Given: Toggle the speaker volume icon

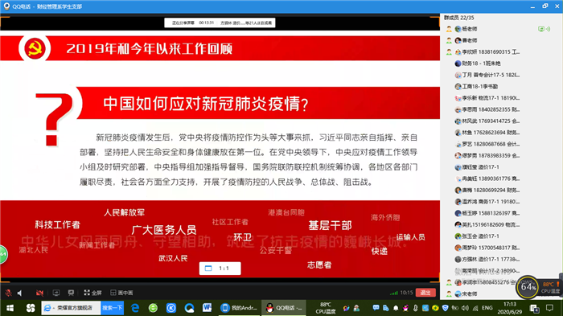Looking at the screenshot, I should (20, 293).
